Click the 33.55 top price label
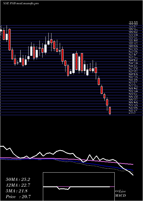This screenshot has width=143, height=201. [x=133, y=23]
